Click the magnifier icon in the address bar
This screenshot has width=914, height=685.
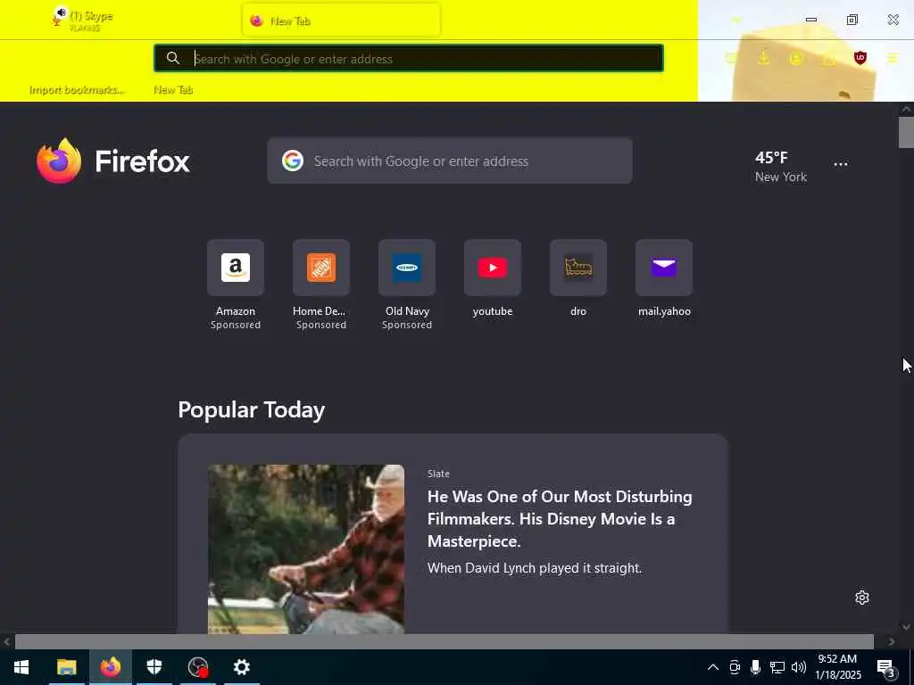172,58
